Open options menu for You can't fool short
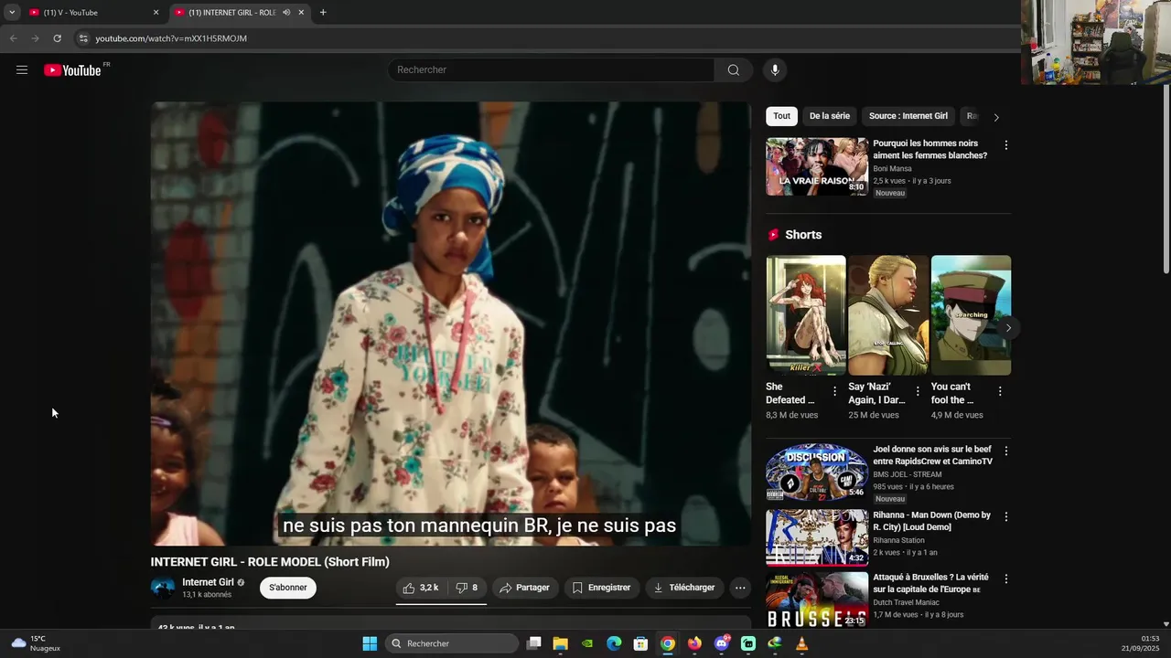 point(1000,391)
